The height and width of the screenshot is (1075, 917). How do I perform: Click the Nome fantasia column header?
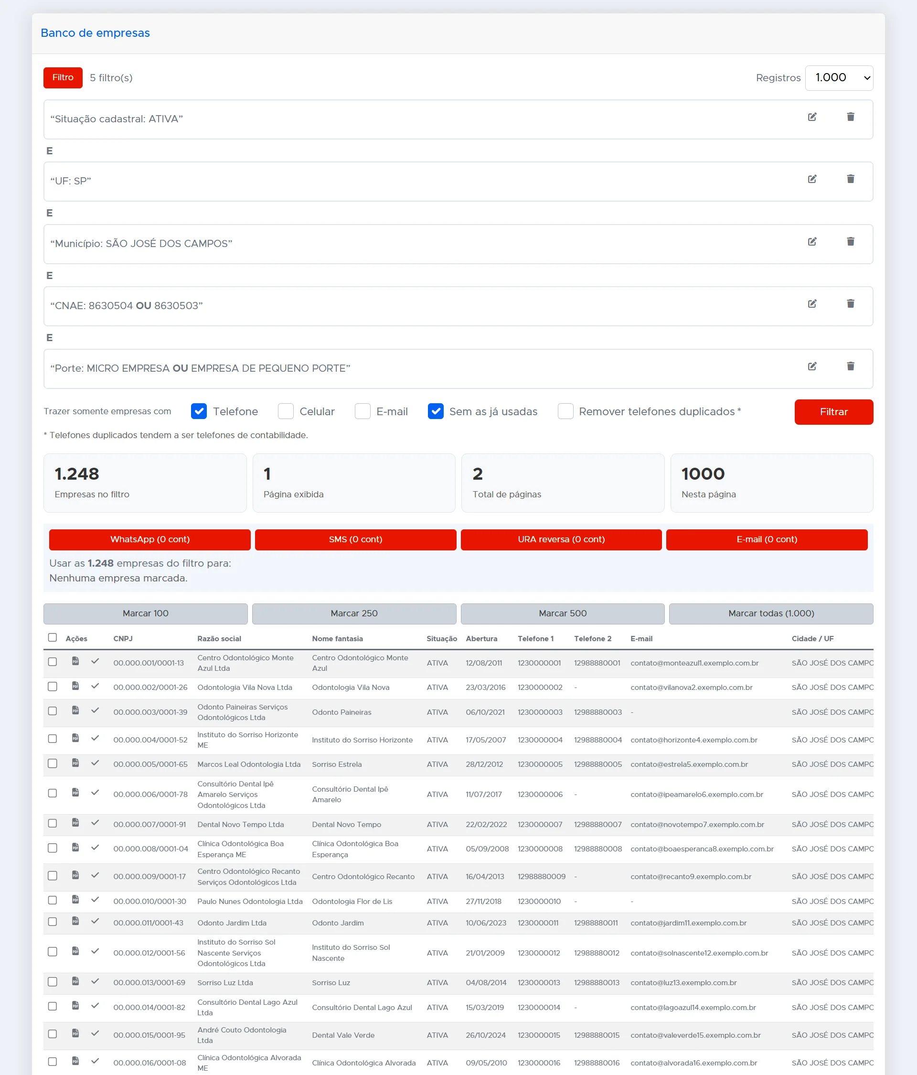pyautogui.click(x=337, y=639)
